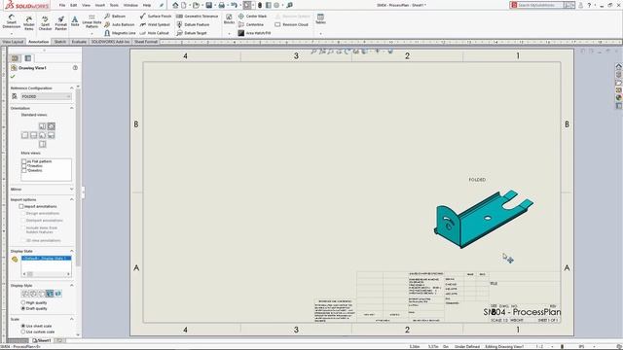Check the Dimetric view box

[x=23, y=170]
